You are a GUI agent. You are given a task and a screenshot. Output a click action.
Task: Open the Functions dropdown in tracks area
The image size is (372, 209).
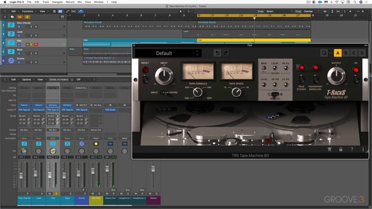point(29,11)
